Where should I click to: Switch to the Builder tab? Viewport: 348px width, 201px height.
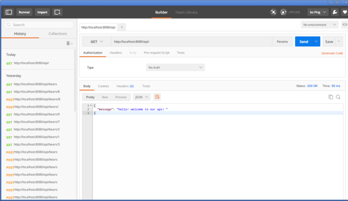tap(161, 13)
